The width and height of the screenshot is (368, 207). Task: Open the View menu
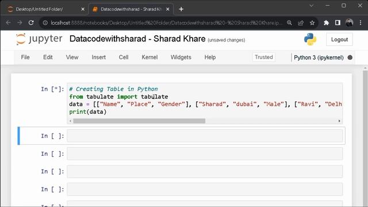pos(72,57)
